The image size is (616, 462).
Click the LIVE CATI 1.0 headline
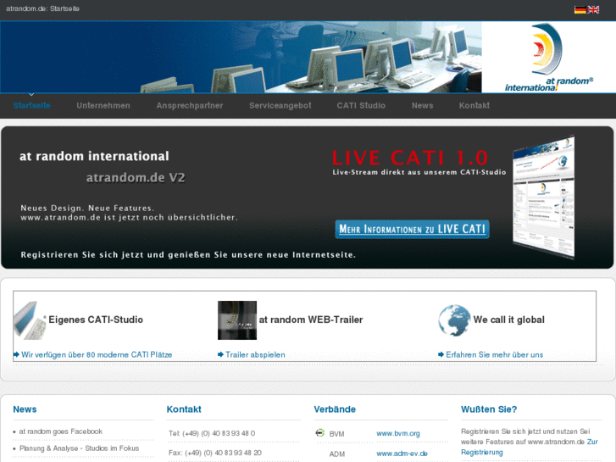coord(410,158)
